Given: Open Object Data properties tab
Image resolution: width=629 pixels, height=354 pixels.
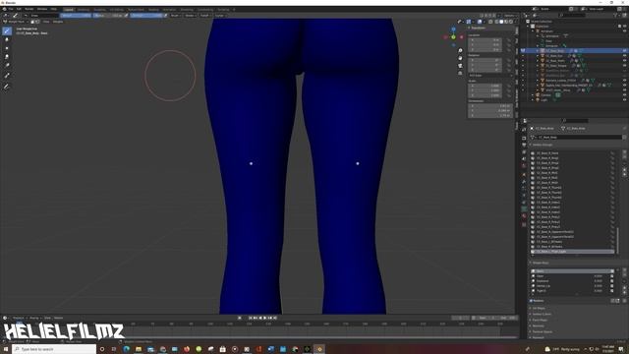Looking at the screenshot, I should pyautogui.click(x=524, y=208).
